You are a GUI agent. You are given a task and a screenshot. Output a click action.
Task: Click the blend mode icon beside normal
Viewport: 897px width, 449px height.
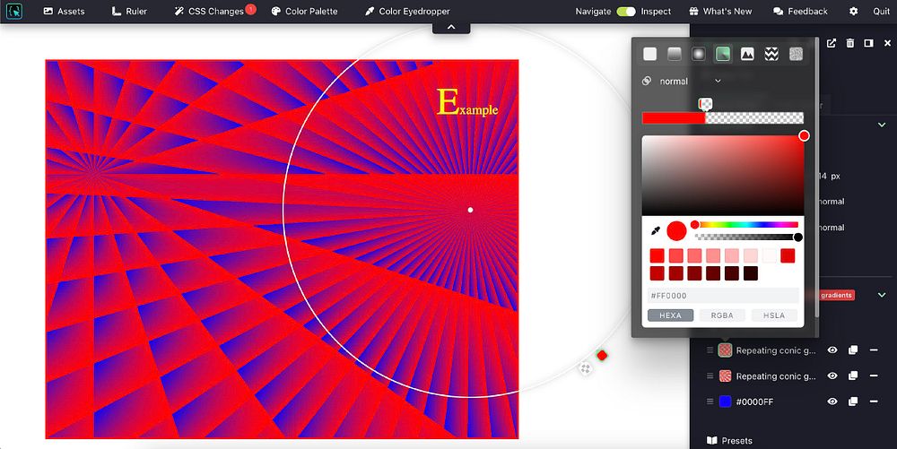[x=647, y=82]
